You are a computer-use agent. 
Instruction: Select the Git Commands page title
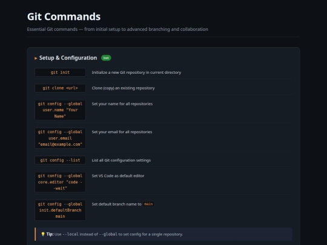[x=64, y=17]
